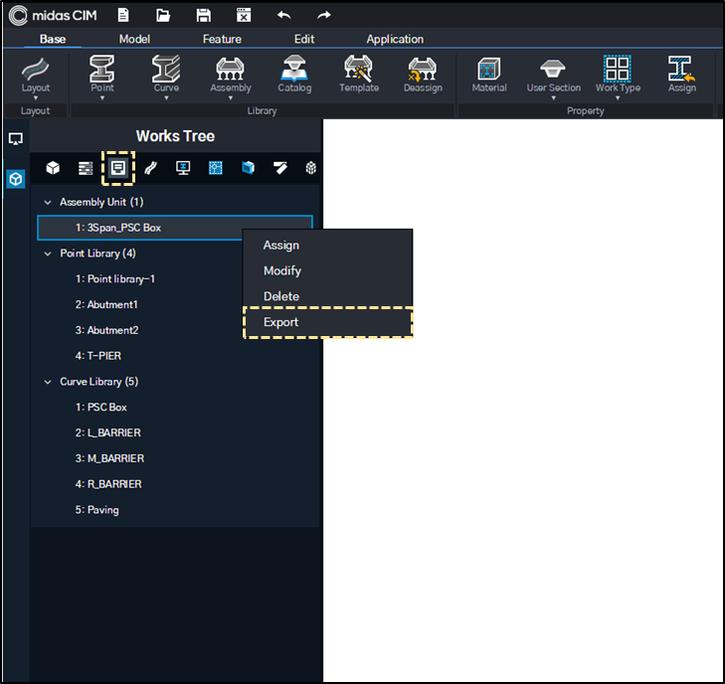This screenshot has width=725, height=684.
Task: Select the Template wizard icon
Action: pyautogui.click(x=359, y=74)
